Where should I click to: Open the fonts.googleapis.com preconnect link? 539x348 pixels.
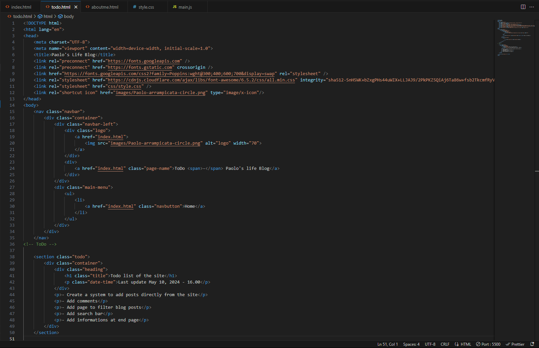point(144,61)
